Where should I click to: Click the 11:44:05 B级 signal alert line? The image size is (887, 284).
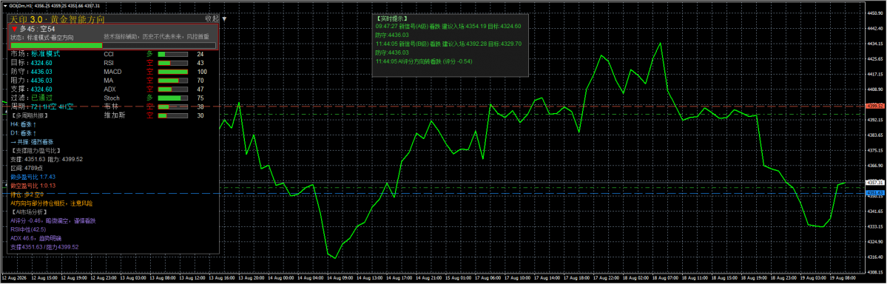(x=448, y=44)
